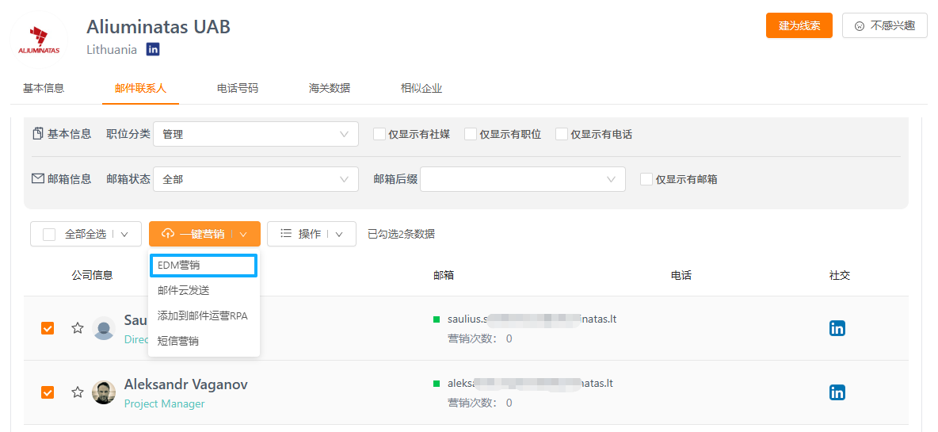Click Aleksandr Vaganov's avatar photo

coord(104,392)
